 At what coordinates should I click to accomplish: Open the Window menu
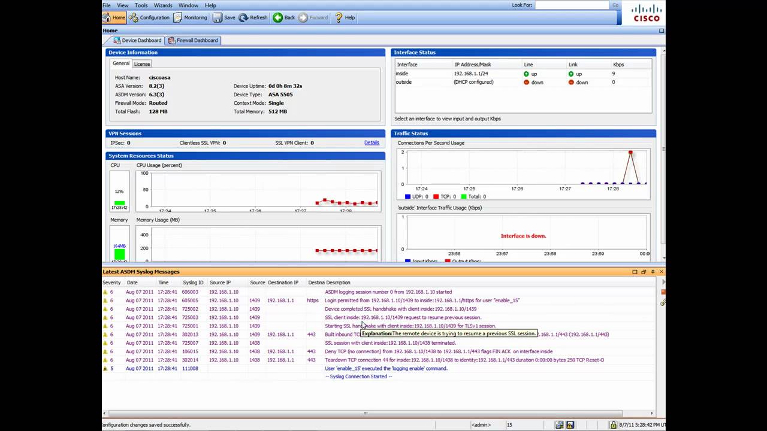tap(188, 5)
